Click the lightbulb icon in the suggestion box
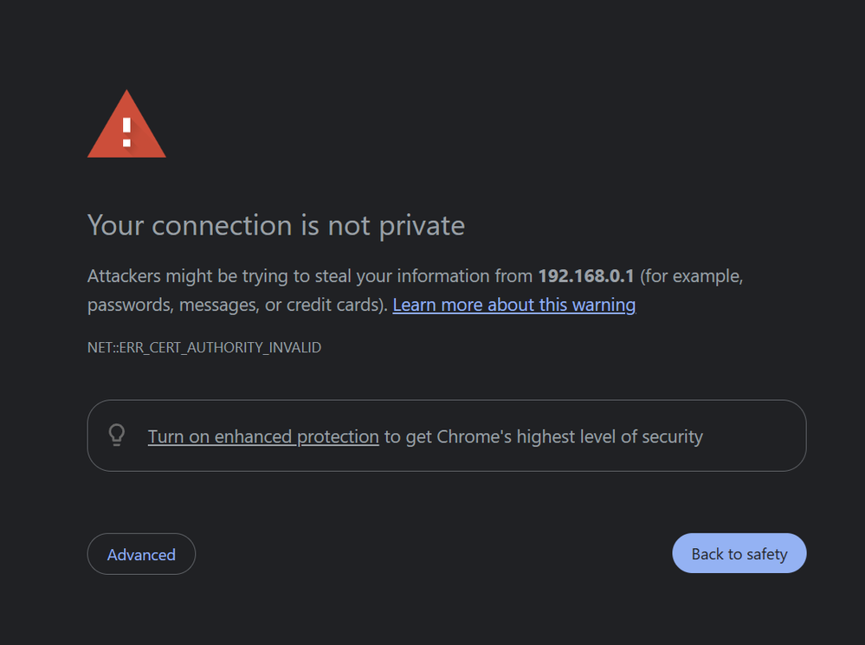Image resolution: width=865 pixels, height=645 pixels. pos(117,435)
